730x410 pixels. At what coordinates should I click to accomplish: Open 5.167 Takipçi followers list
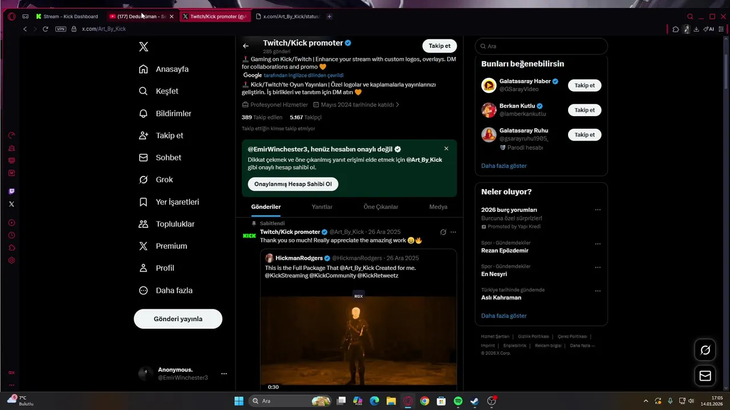coord(306,117)
